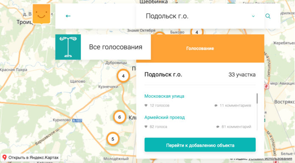The width and height of the screenshot is (295, 163).
Task: Open the Московская улица link
Action: (164, 96)
